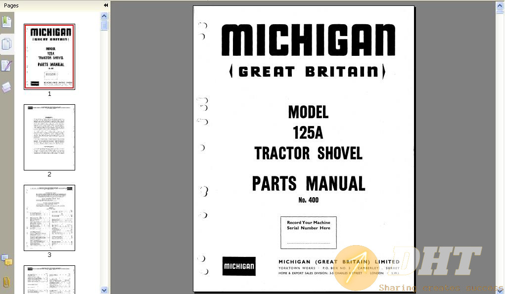Screen dimensions: 505x294
Task: Click the document view scrollbar down arrow
Action: tap(500, 291)
